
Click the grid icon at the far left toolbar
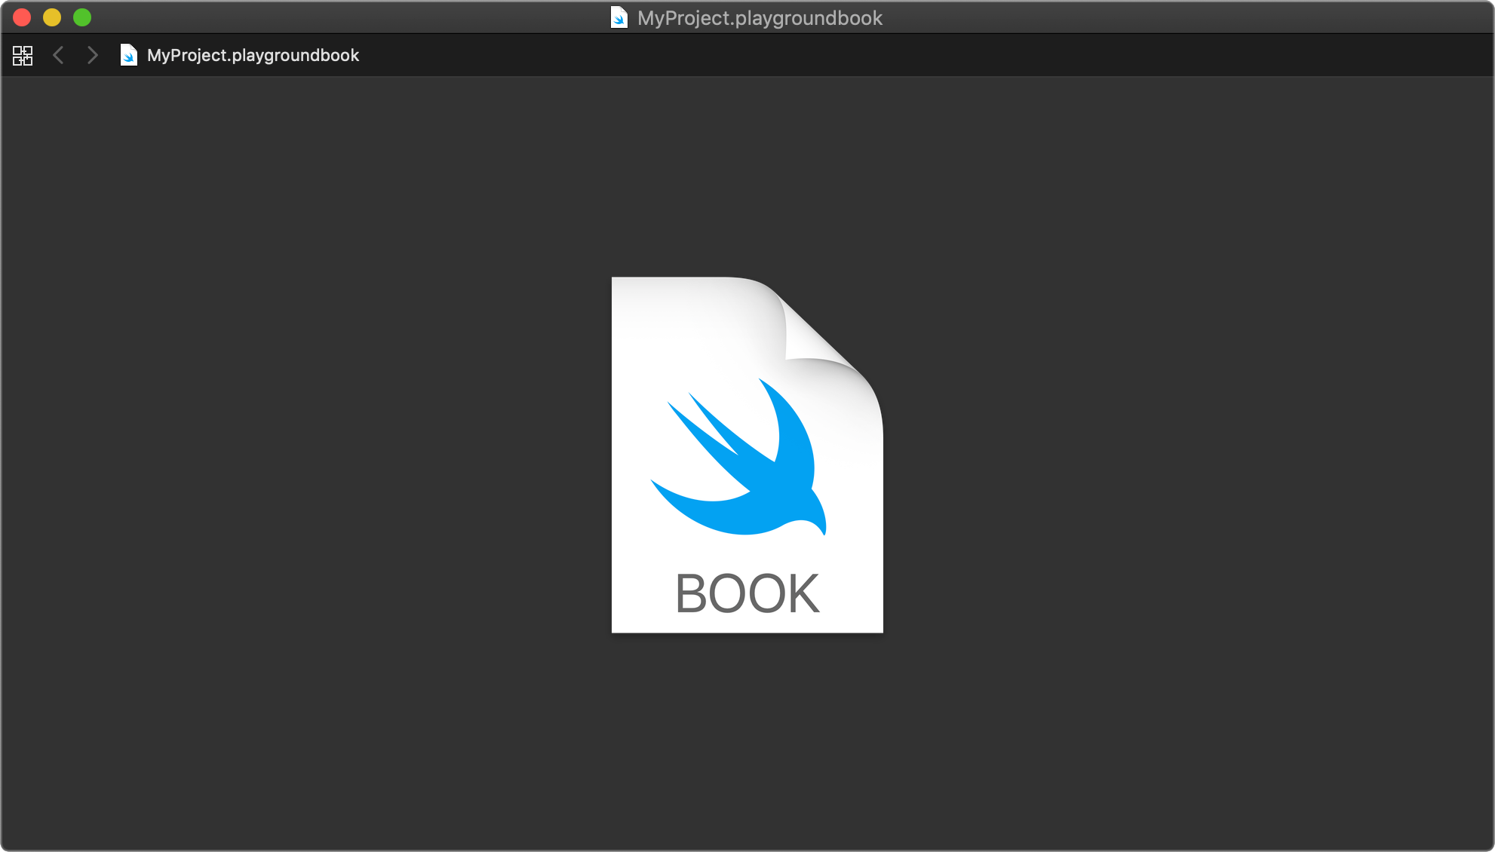[x=23, y=55]
